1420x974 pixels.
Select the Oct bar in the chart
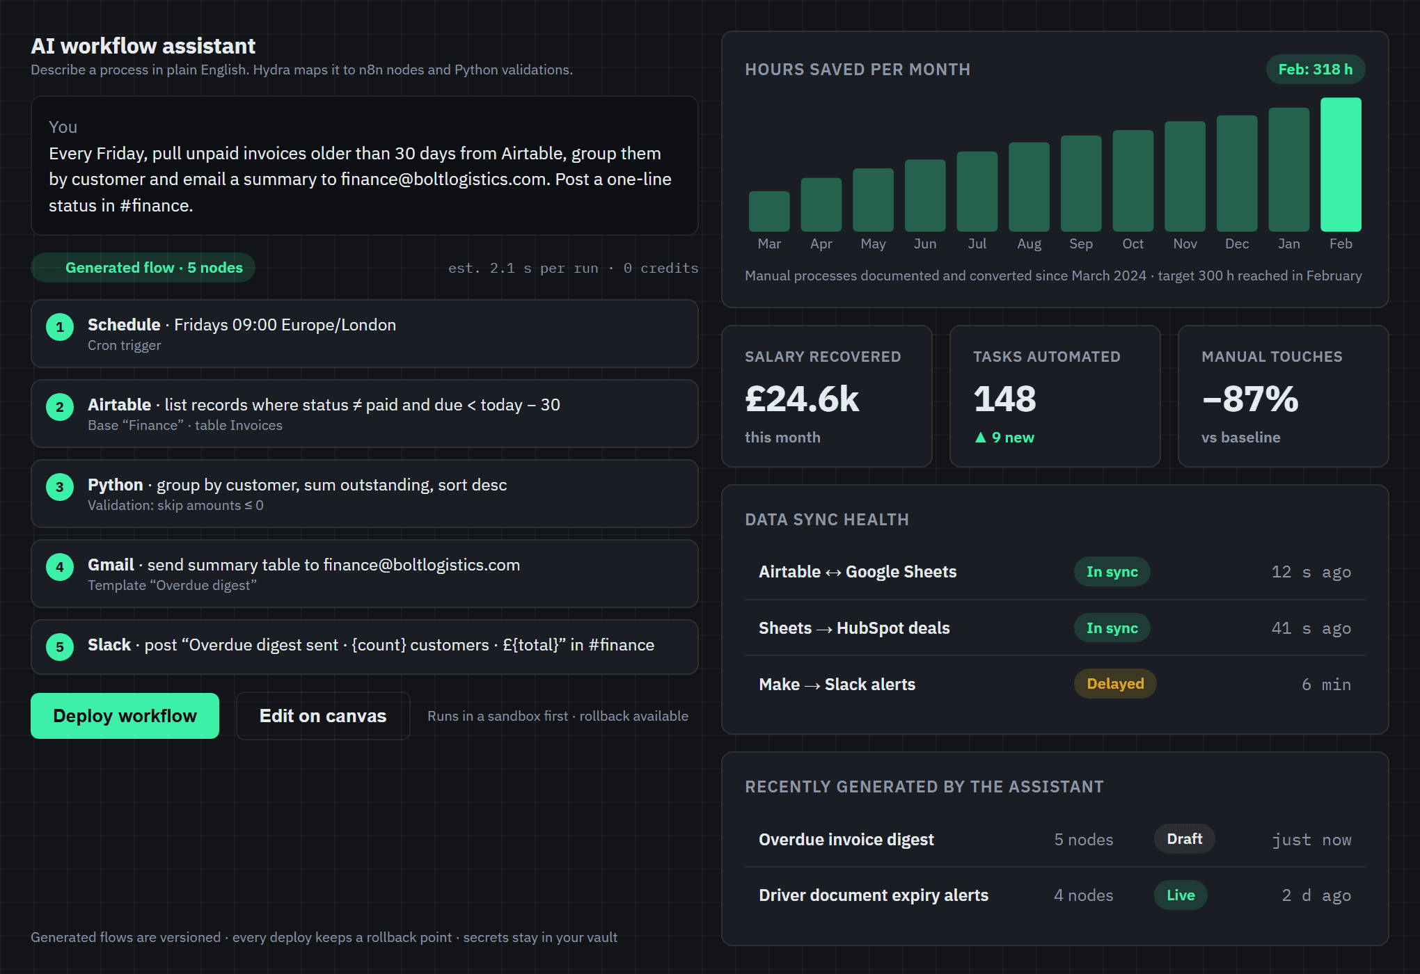[x=1133, y=181]
